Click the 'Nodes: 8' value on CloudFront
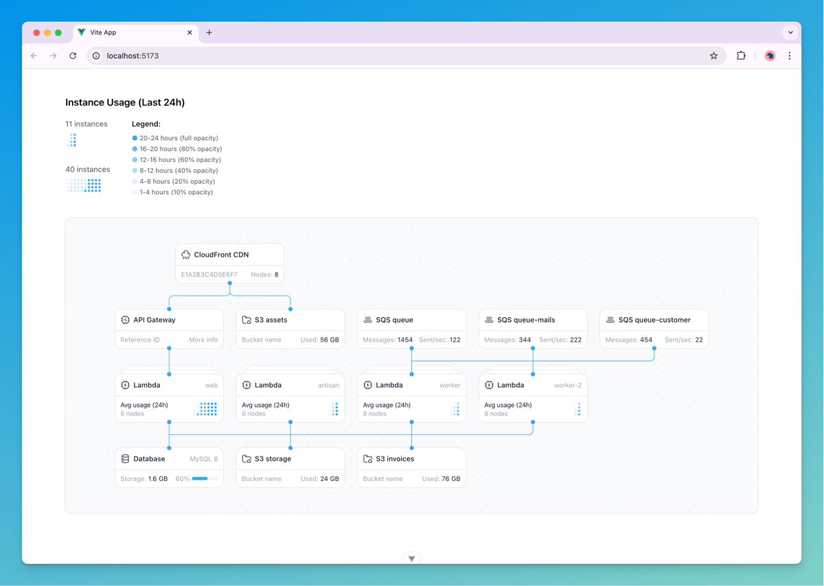Image resolution: width=824 pixels, height=586 pixels. click(x=265, y=274)
